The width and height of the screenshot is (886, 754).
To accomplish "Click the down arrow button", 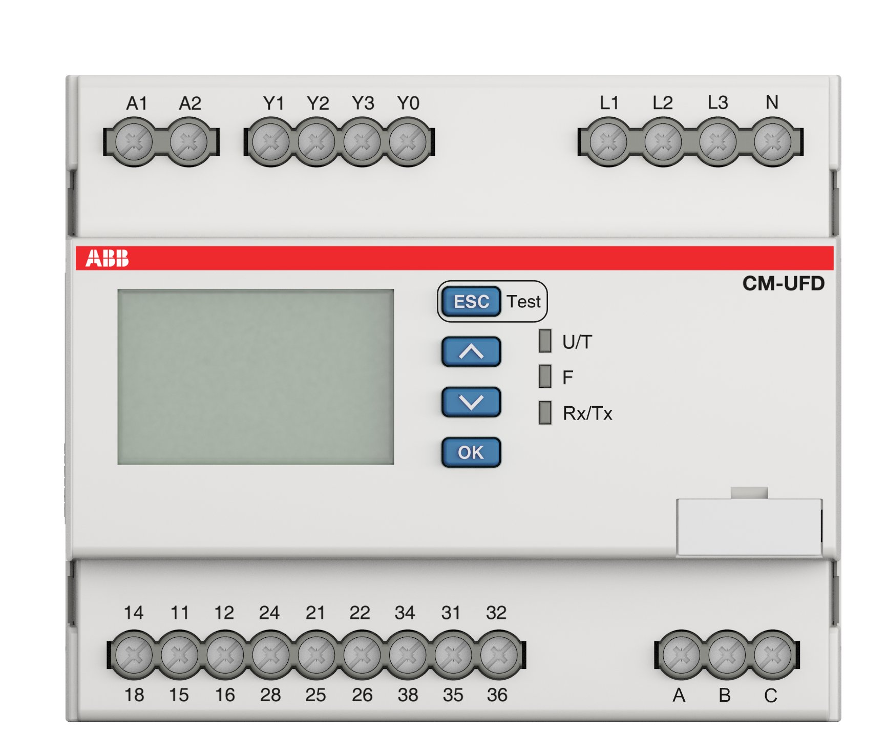I will pos(471,402).
